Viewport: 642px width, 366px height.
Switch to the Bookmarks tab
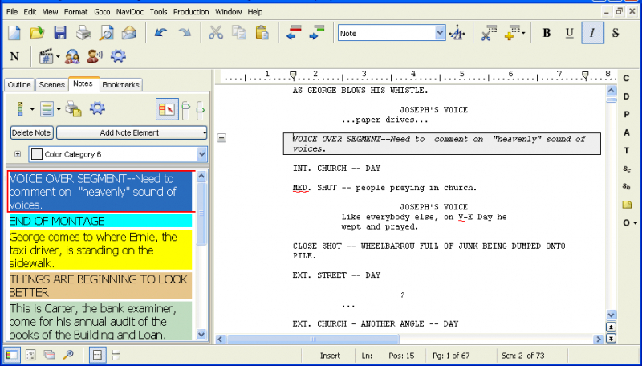(x=120, y=84)
